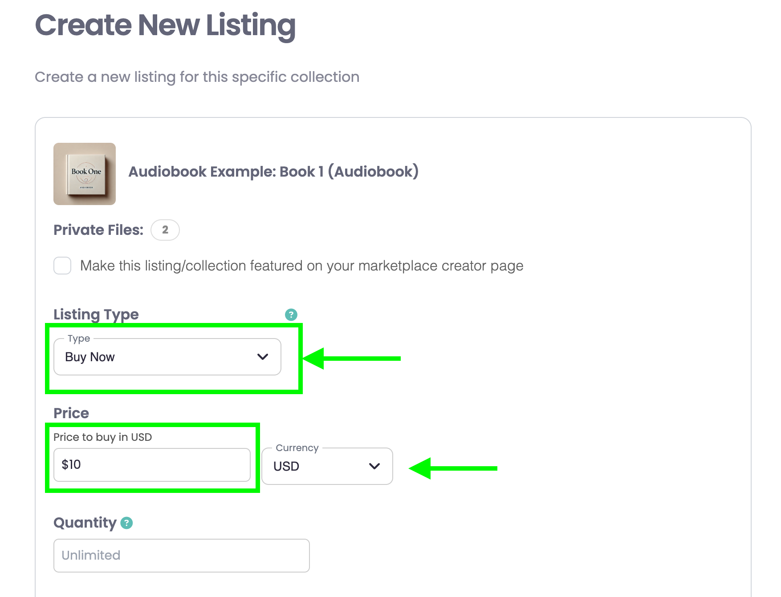Click the Listing Type help question-mark icon

291,315
